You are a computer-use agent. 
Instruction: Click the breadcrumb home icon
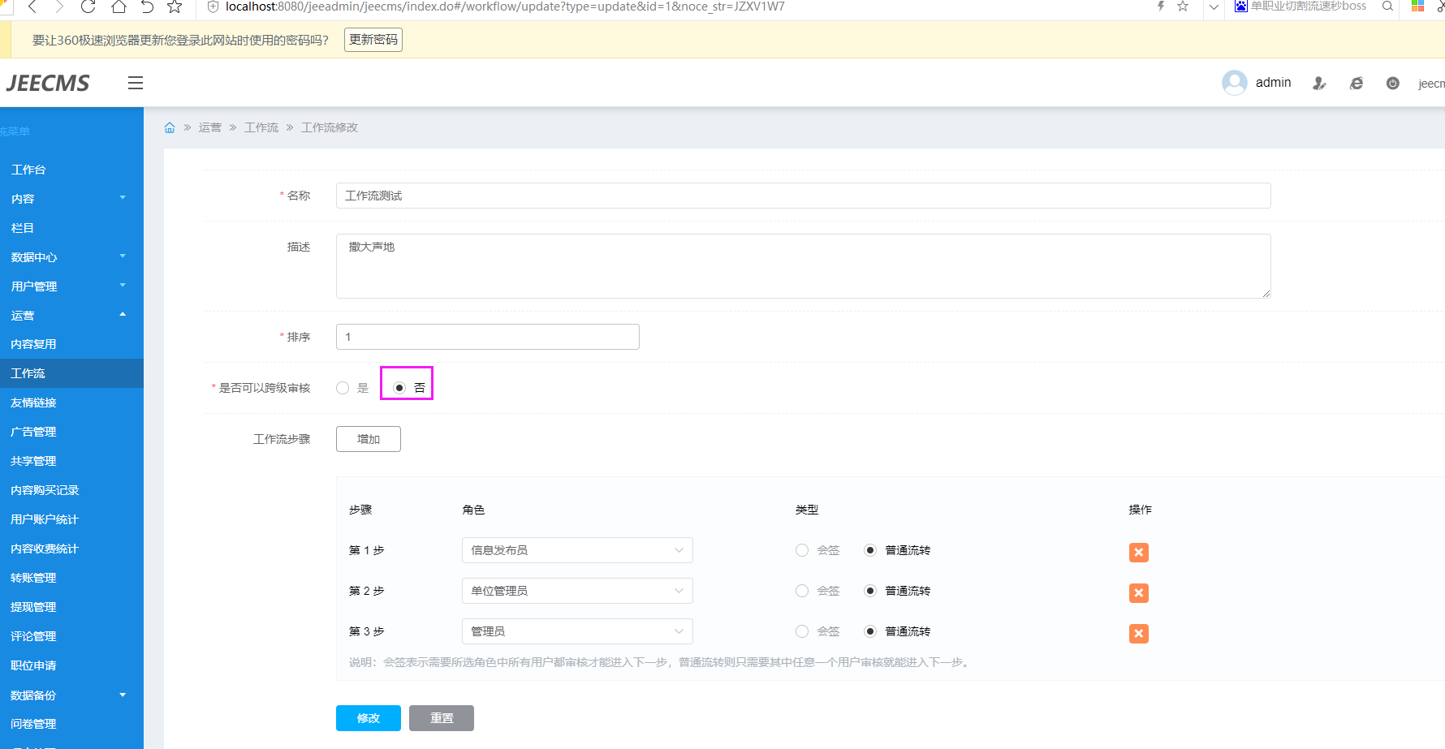click(170, 127)
